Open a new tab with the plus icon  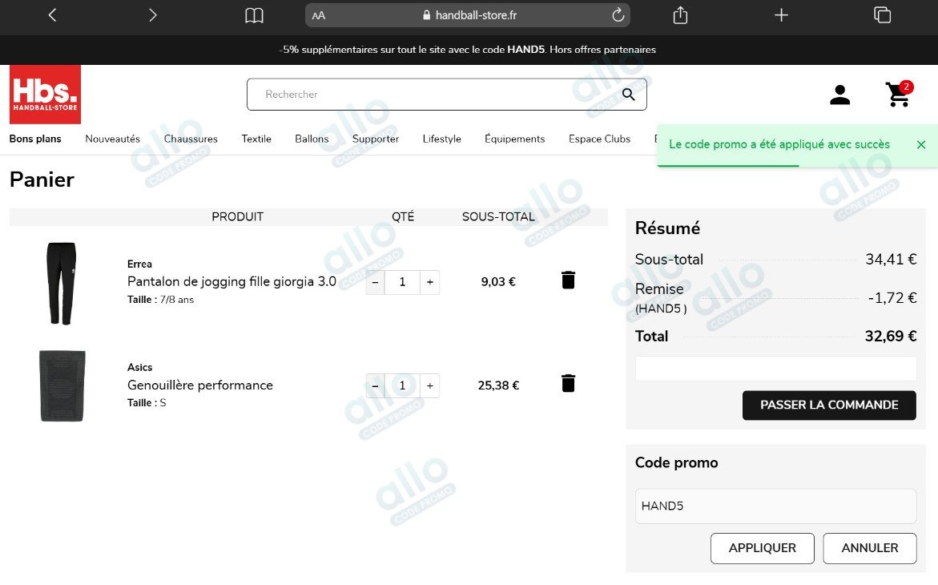coord(781,15)
